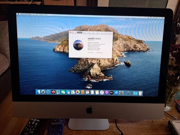This screenshot has height=135, width=180.
Task: Select the Overview tab
Action: coord(79,32)
